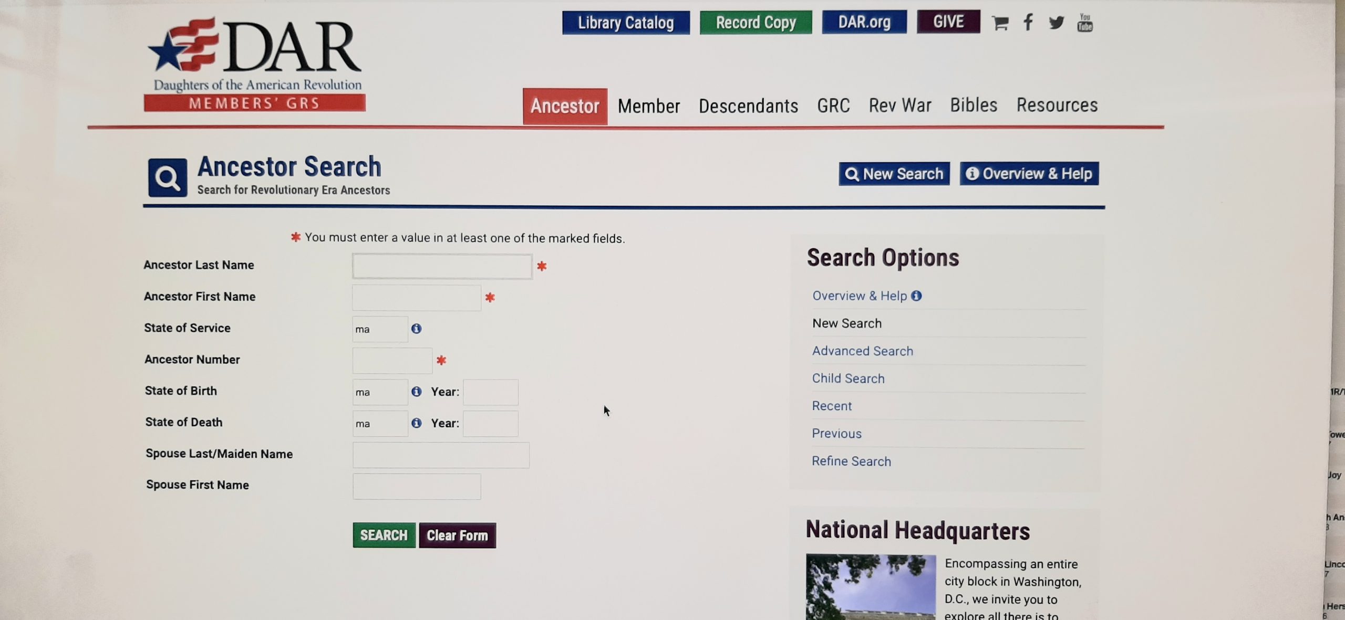Click the National Headquarters photo thumbnail
This screenshot has height=620, width=1345.
871,587
